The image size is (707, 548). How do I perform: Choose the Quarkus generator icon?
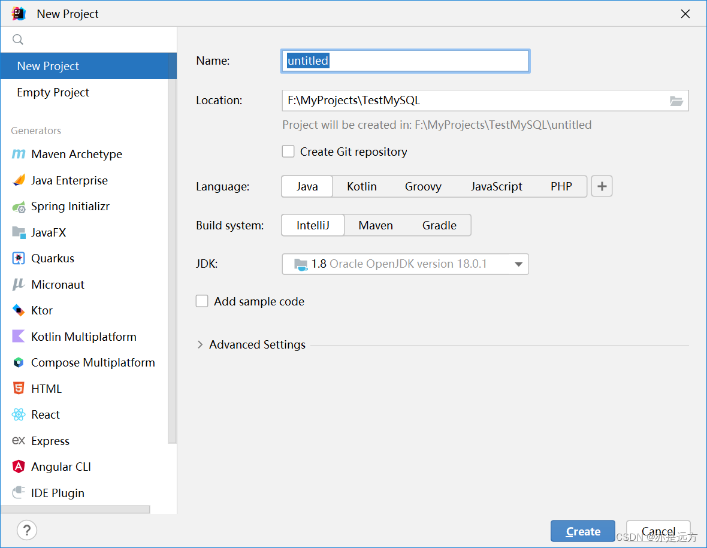[19, 259]
